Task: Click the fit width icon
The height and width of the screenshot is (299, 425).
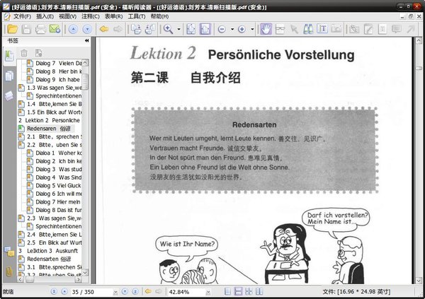Action: 205,29
